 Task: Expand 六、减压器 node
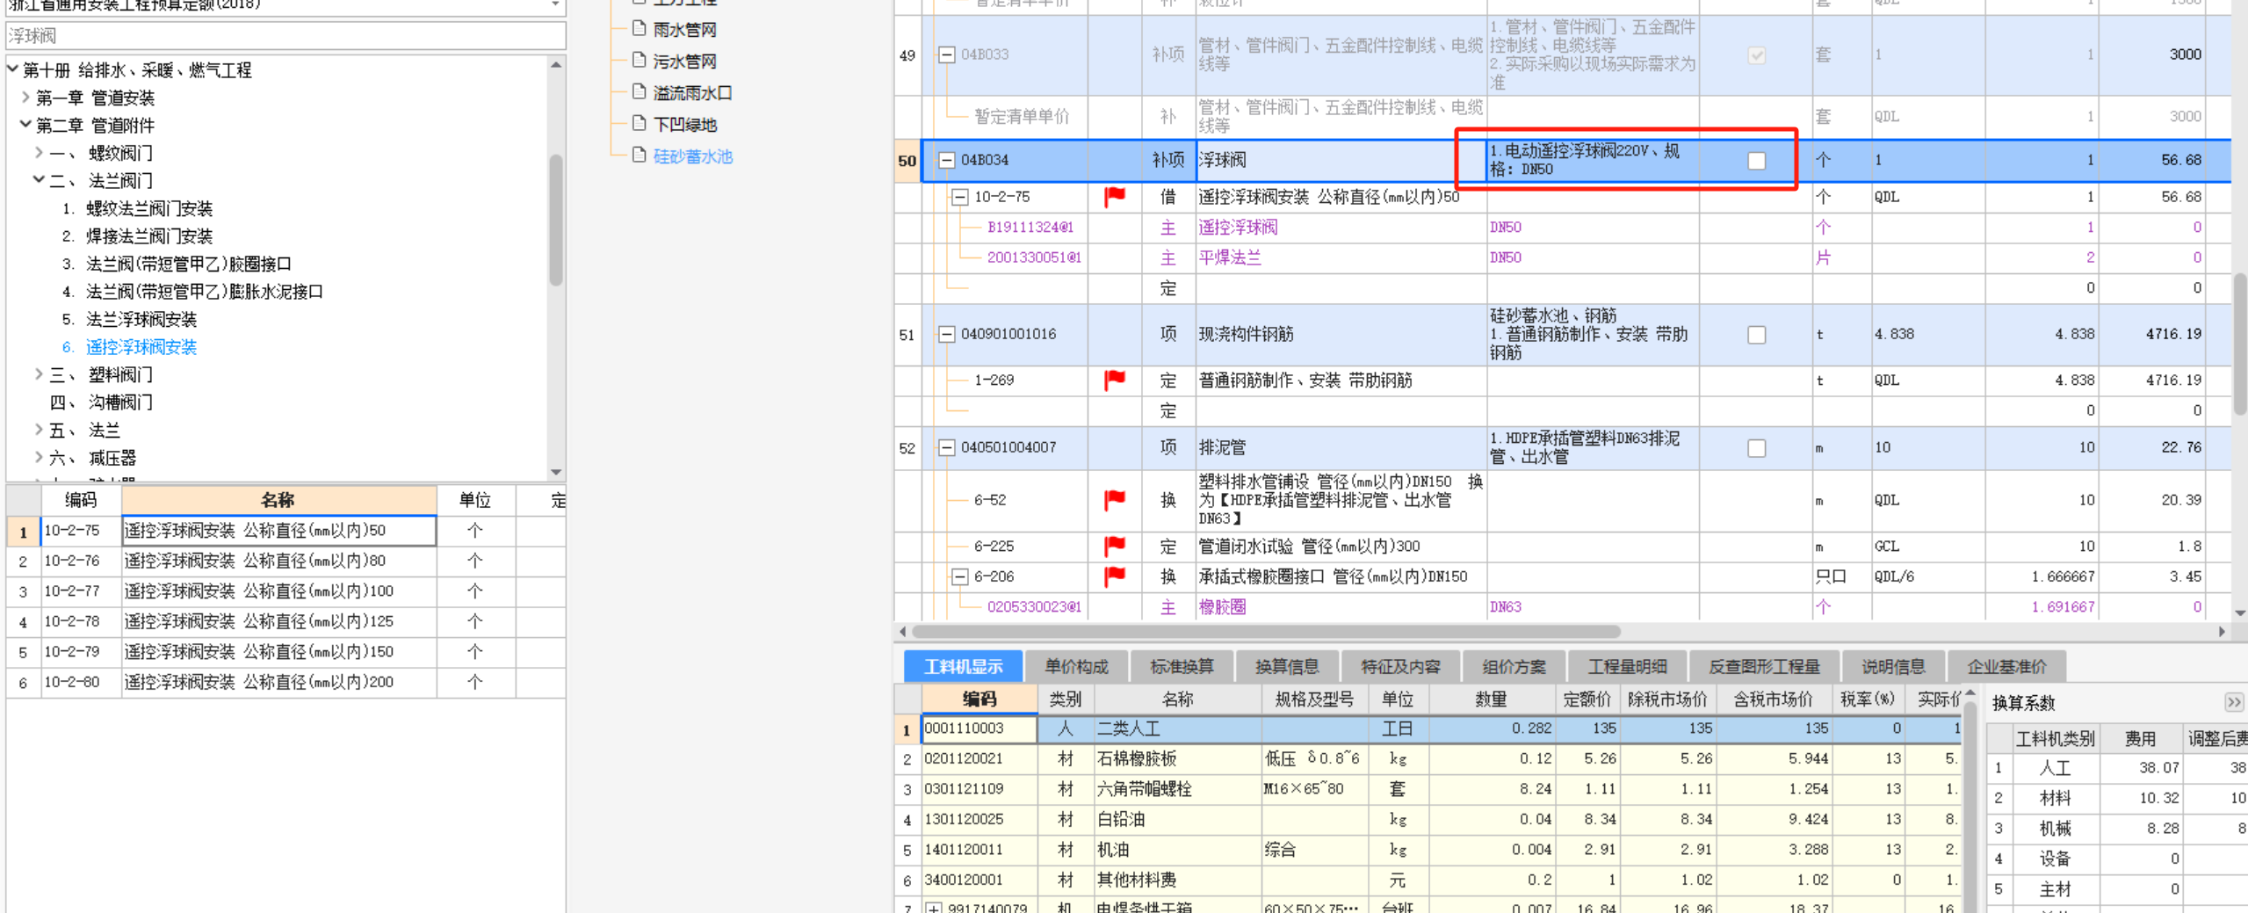[x=39, y=457]
